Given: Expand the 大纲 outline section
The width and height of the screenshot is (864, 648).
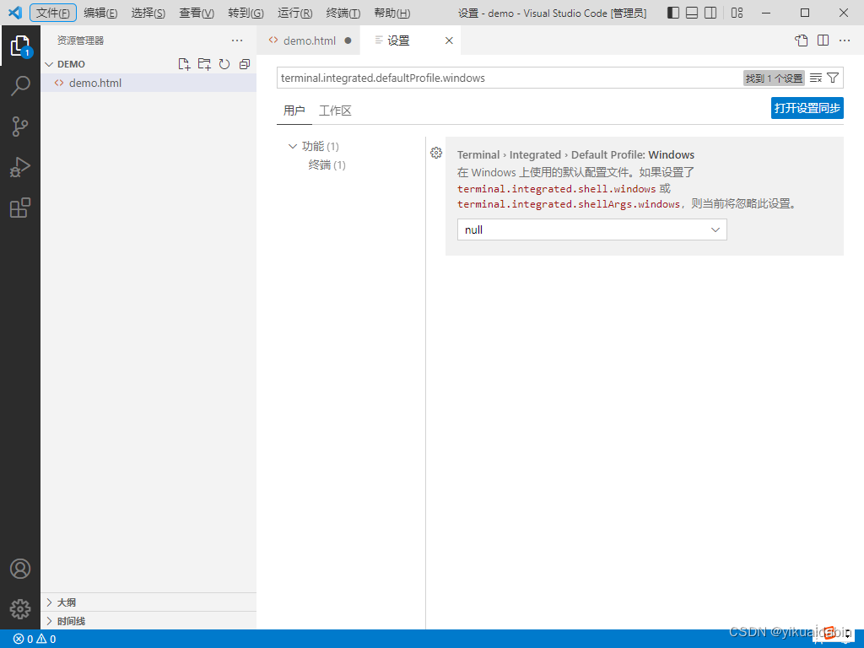Looking at the screenshot, I should click(x=49, y=602).
